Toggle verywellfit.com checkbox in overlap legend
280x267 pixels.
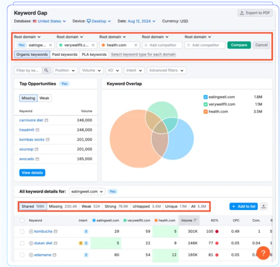[205, 104]
